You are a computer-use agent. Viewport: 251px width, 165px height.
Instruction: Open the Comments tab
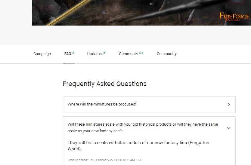128,54
